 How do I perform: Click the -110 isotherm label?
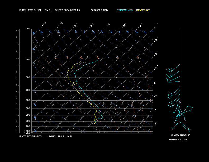click(44, 25)
